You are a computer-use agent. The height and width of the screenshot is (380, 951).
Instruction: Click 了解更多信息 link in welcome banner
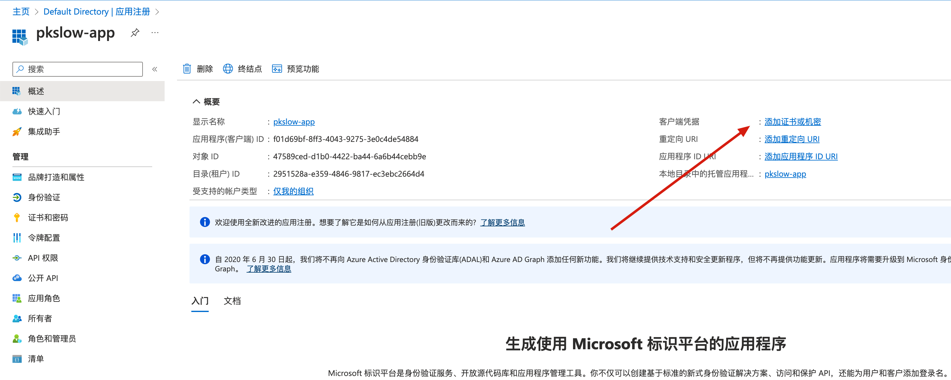click(x=503, y=223)
